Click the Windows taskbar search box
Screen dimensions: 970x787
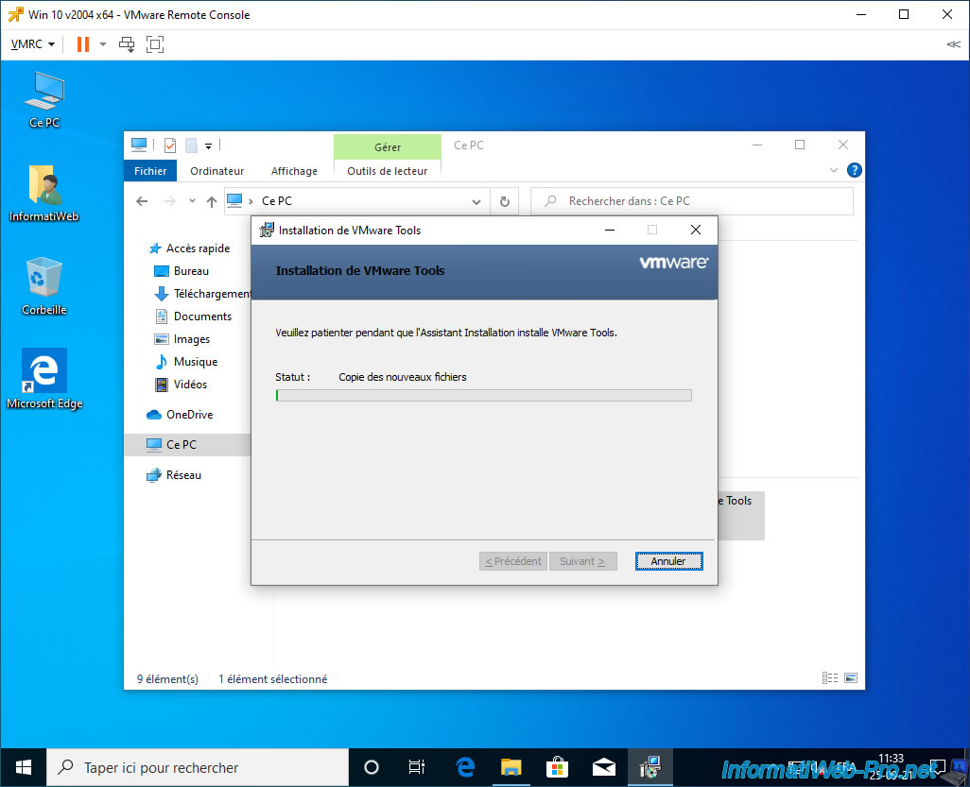pyautogui.click(x=199, y=767)
